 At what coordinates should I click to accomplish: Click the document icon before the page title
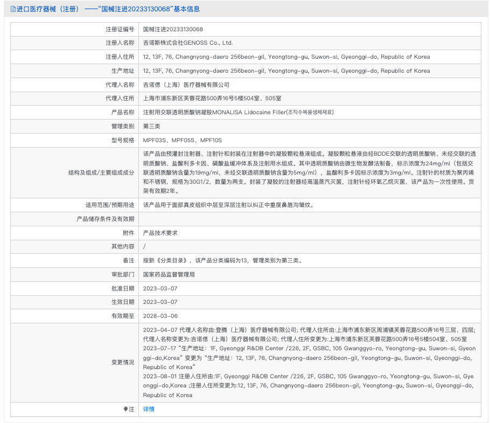13,9
